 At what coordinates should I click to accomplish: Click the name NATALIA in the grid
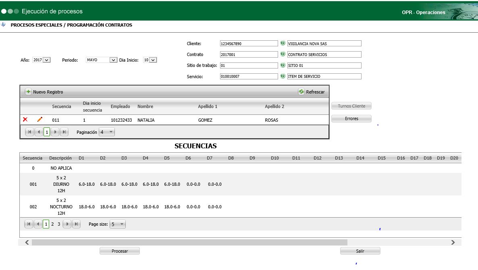[146, 120]
